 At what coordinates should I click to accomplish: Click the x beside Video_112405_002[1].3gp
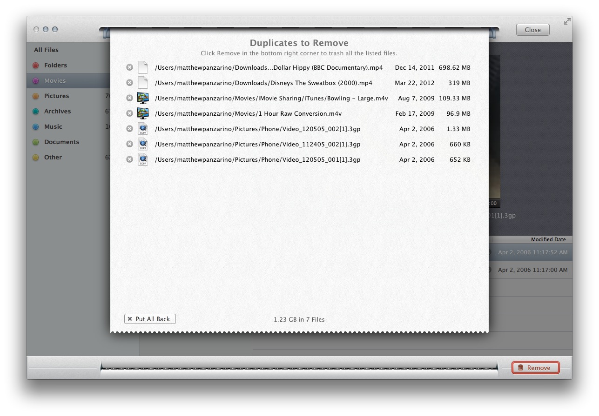[x=129, y=144]
